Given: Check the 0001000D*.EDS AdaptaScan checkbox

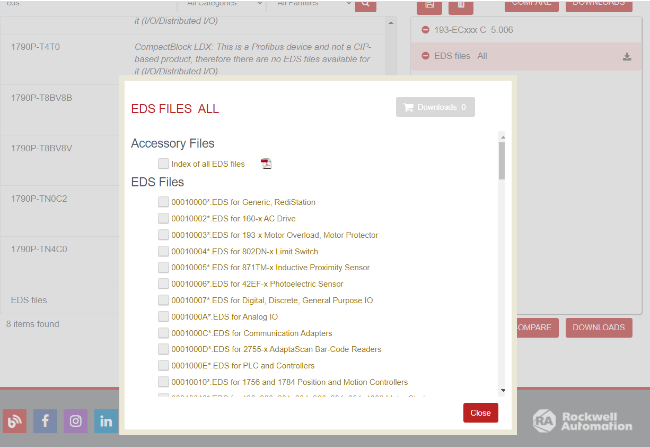Looking at the screenshot, I should click(x=163, y=349).
